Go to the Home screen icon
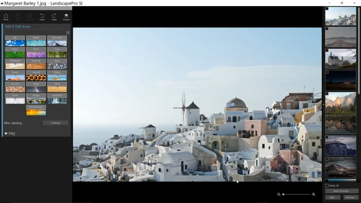The height and width of the screenshot is (203, 361). point(6,17)
